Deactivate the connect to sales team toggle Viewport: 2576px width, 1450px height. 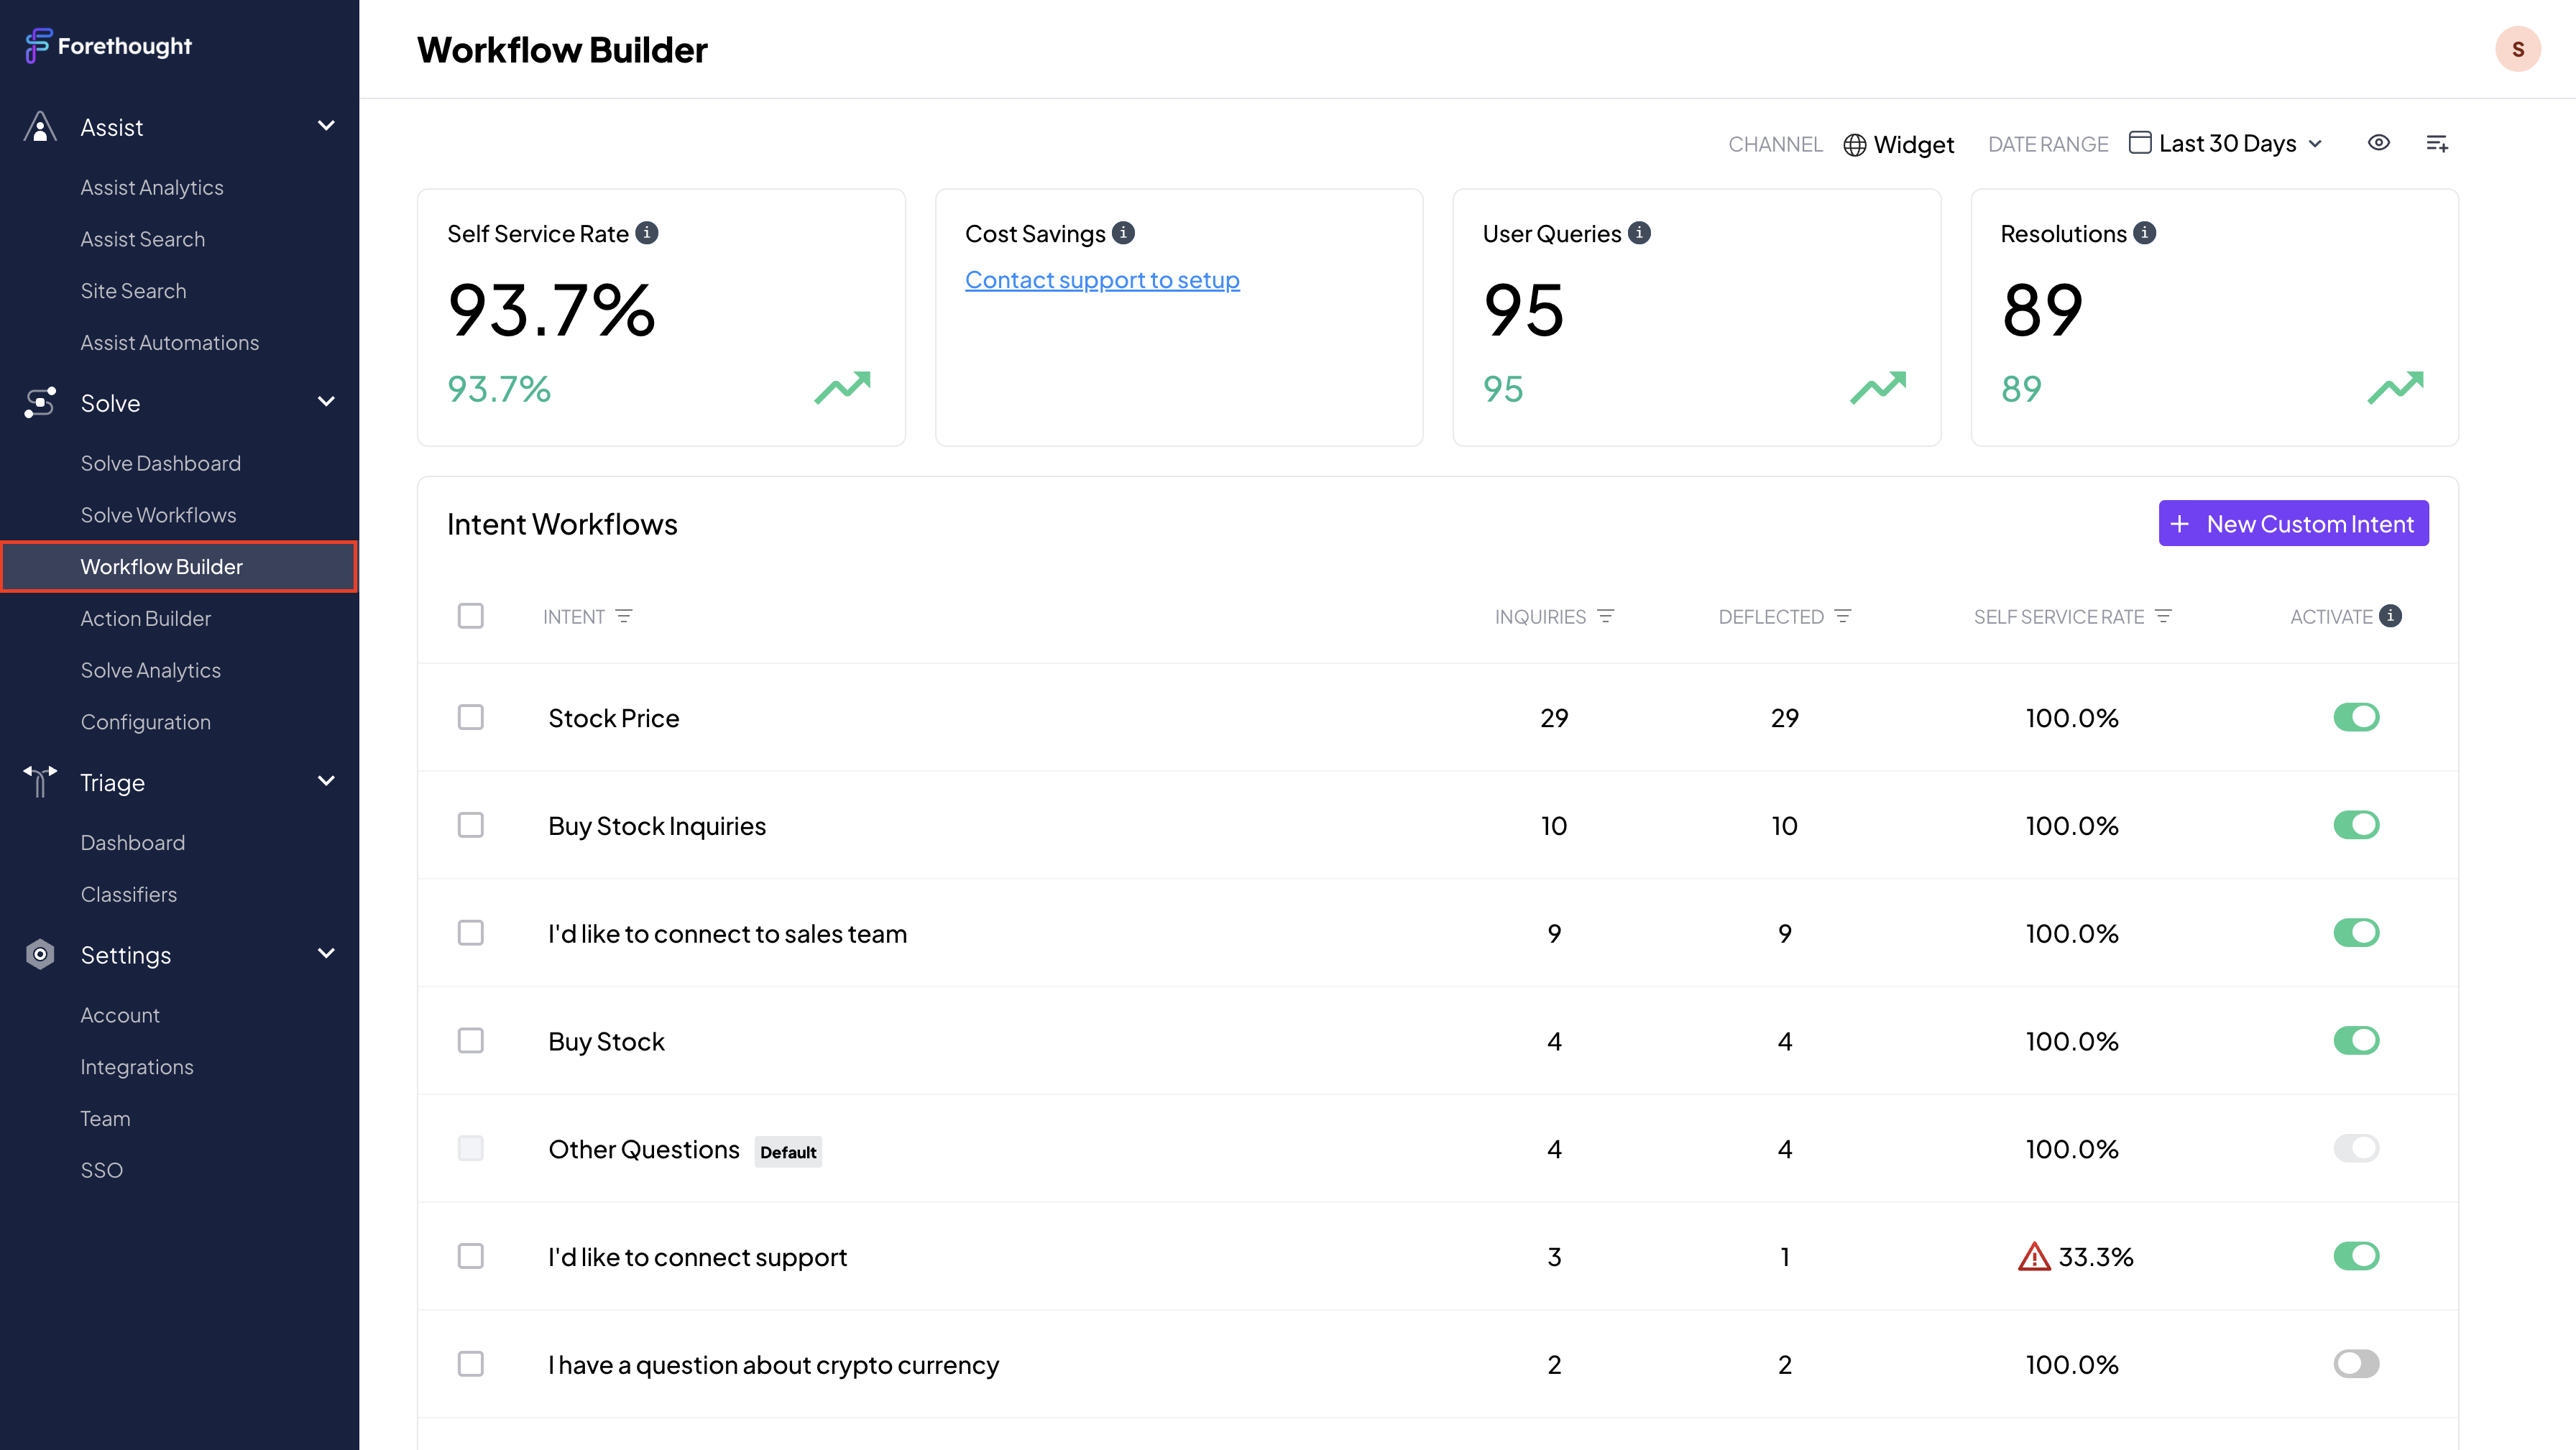click(2357, 933)
